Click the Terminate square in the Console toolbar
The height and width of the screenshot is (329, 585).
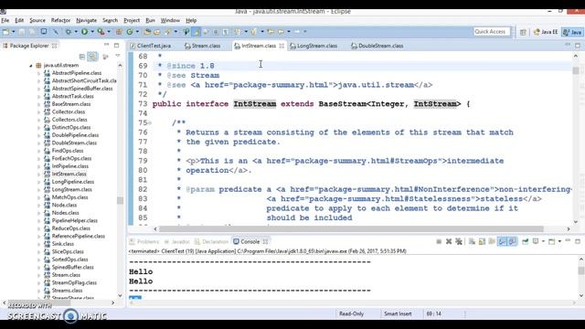[x=439, y=241]
